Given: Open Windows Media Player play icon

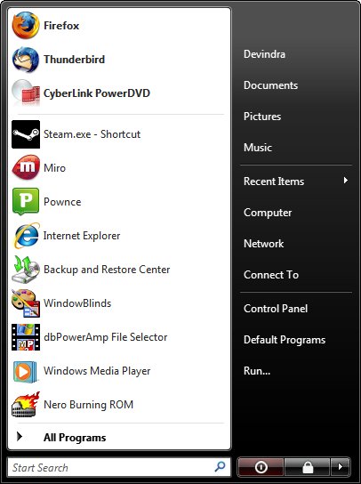Looking at the screenshot, I should click(x=25, y=371).
